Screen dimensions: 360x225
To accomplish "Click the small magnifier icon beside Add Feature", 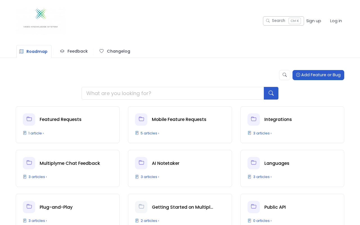I will coord(284,75).
